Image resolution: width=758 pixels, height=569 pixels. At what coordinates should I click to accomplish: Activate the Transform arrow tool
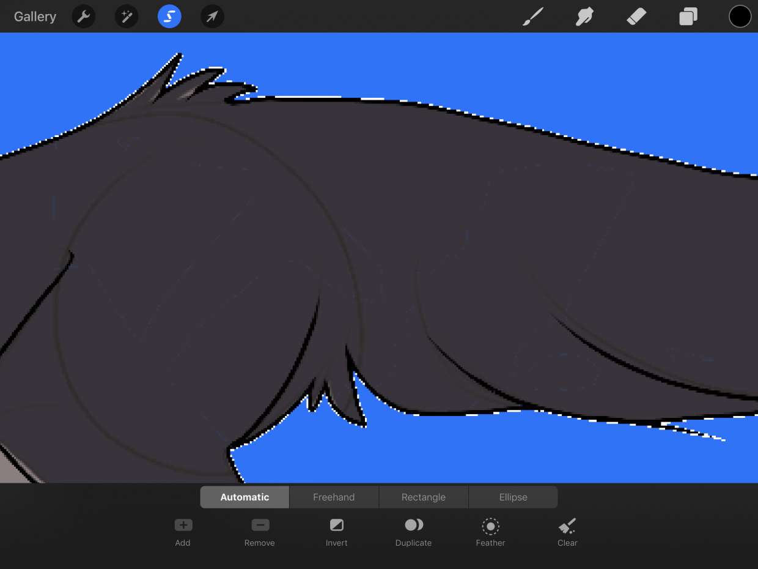(x=212, y=17)
